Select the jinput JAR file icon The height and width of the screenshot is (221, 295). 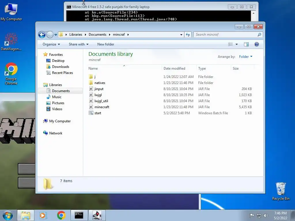point(91,89)
